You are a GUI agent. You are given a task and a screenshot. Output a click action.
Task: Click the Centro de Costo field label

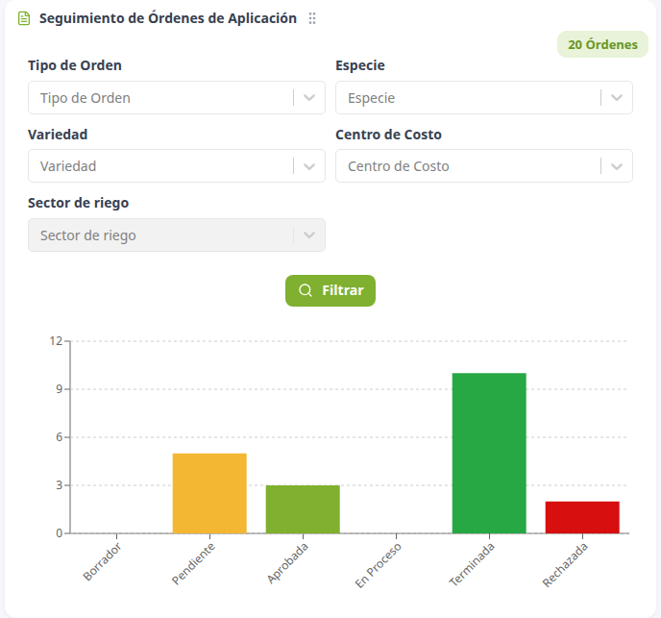[388, 135]
